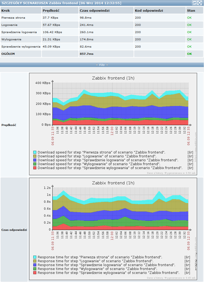Click the Czas odpowiedzi graph title
204x282 pixels.
point(113,183)
